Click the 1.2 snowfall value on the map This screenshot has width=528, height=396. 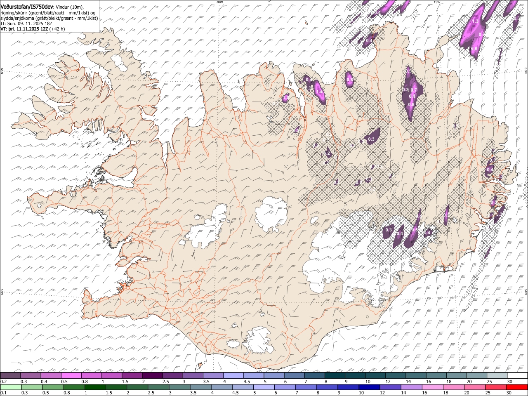pos(328,153)
